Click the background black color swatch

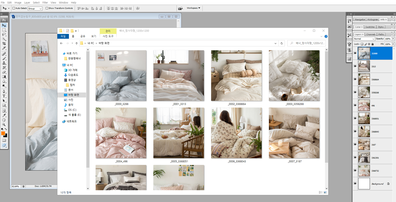6,136
